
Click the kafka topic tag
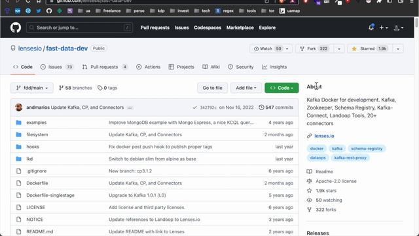click(x=337, y=149)
